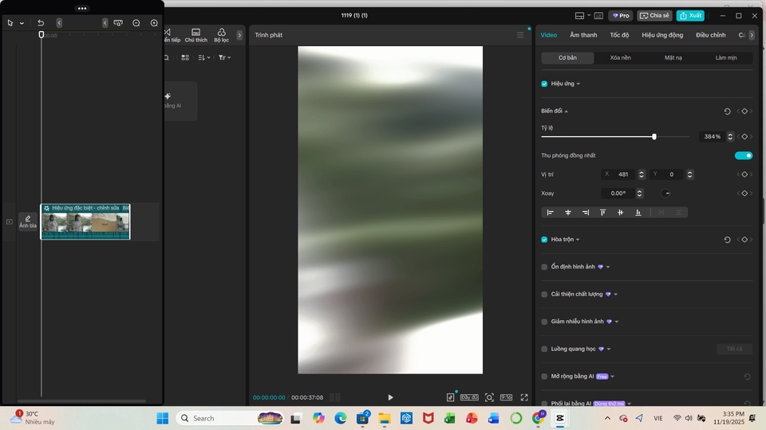
Task: Uncheck the Hiệu ứng checkbox
Action: (x=544, y=84)
